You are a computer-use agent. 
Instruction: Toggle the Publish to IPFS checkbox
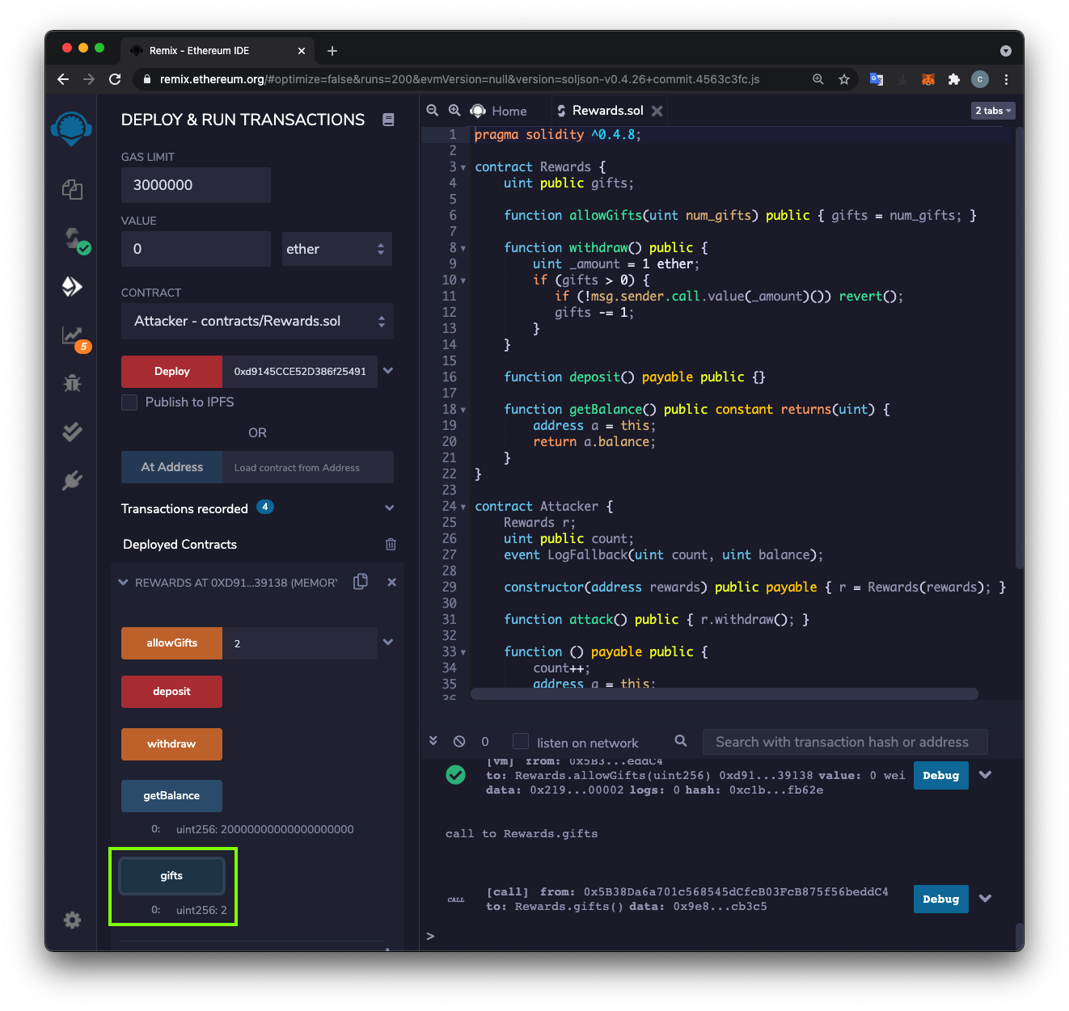(x=129, y=402)
